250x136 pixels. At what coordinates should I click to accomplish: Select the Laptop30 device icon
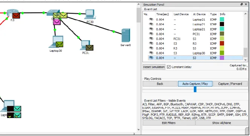click(56, 42)
